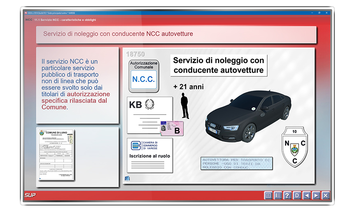Advance to next slide with right arrow
The image size is (350, 211).
(316, 195)
